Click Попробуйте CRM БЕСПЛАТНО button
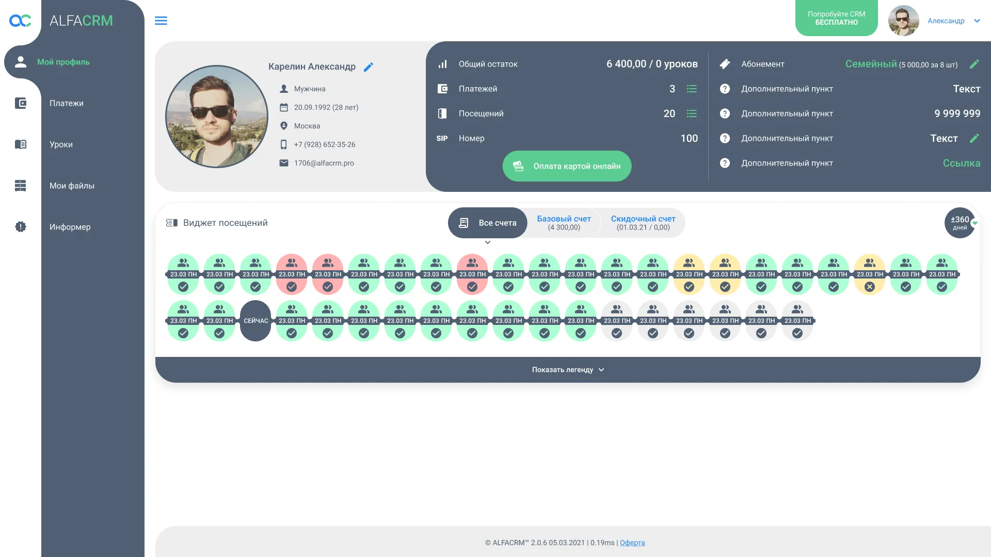Viewport: 991px width, 557px height. click(836, 18)
